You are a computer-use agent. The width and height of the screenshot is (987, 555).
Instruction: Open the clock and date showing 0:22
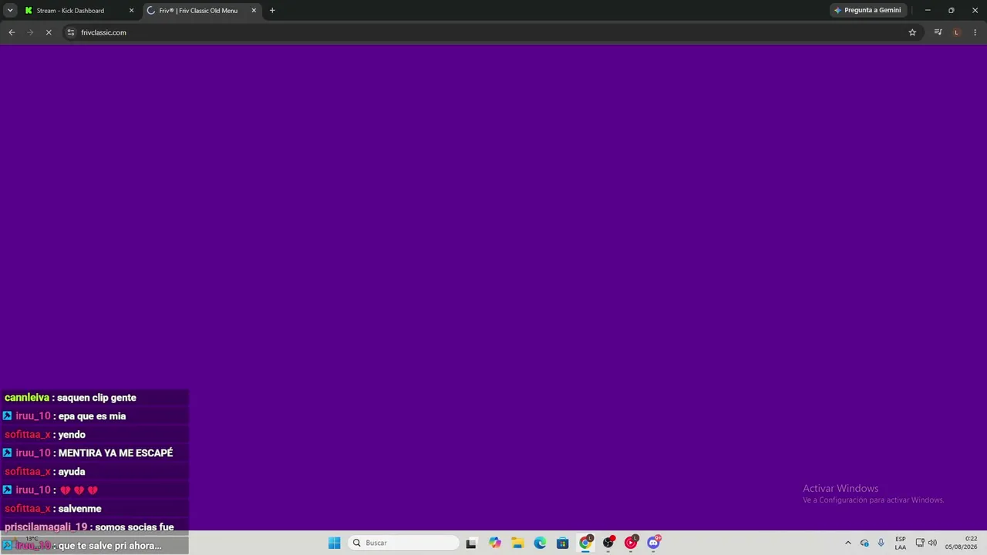pyautogui.click(x=962, y=543)
